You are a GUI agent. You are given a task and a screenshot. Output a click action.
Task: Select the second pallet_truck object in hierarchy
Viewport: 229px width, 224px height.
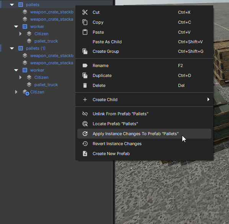[46, 85]
